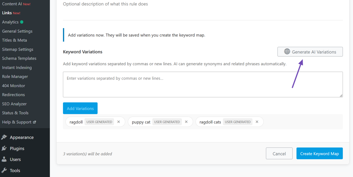353x177 pixels.
Task: Remove the ragdoll variation tag
Action: [119, 122]
